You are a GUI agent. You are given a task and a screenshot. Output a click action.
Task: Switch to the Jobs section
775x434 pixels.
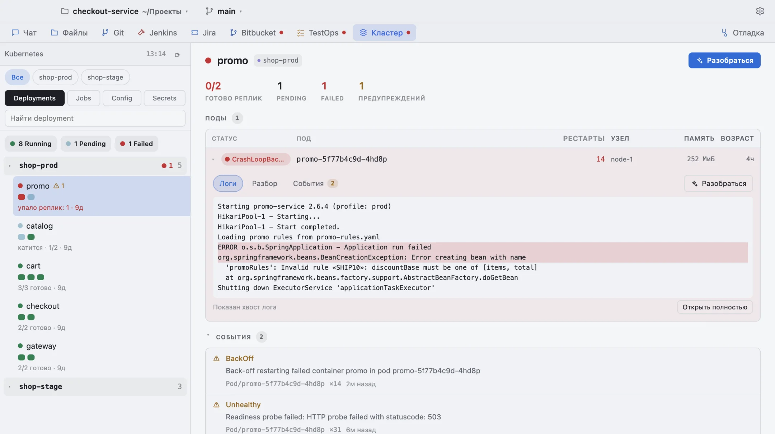click(84, 98)
